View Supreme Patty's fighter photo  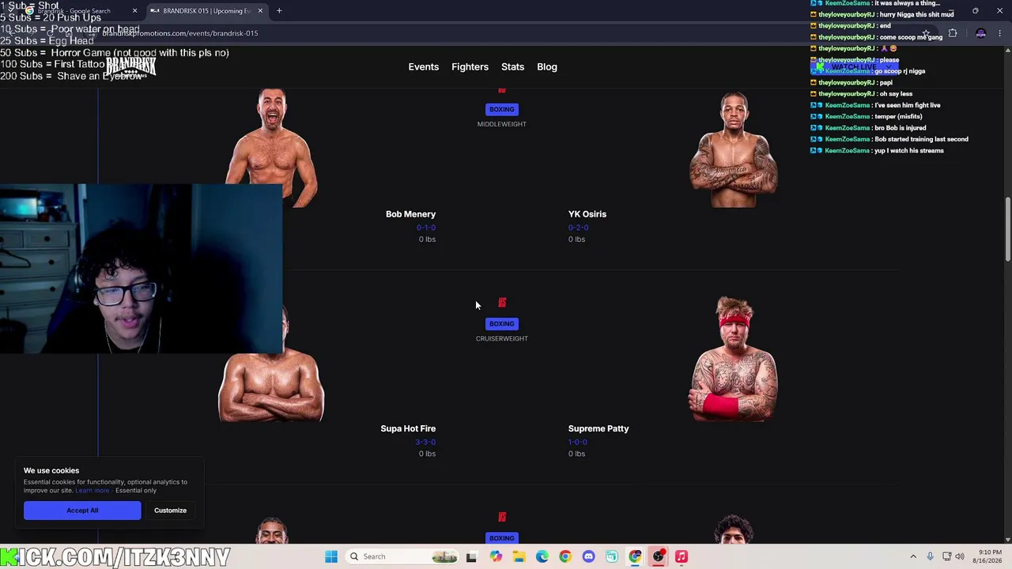click(734, 360)
